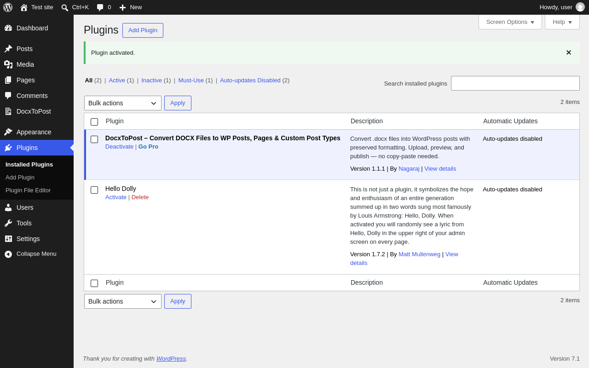Filter plugins by Inactive
The width and height of the screenshot is (589, 368).
(151, 80)
